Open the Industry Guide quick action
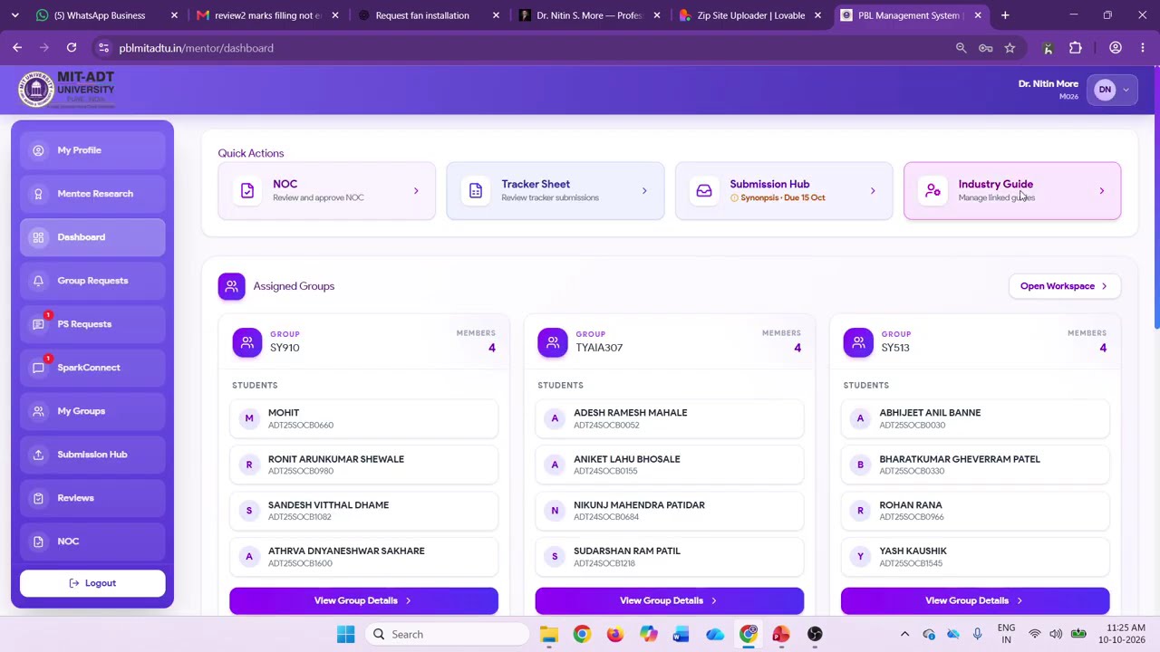1160x652 pixels. pos(1012,191)
